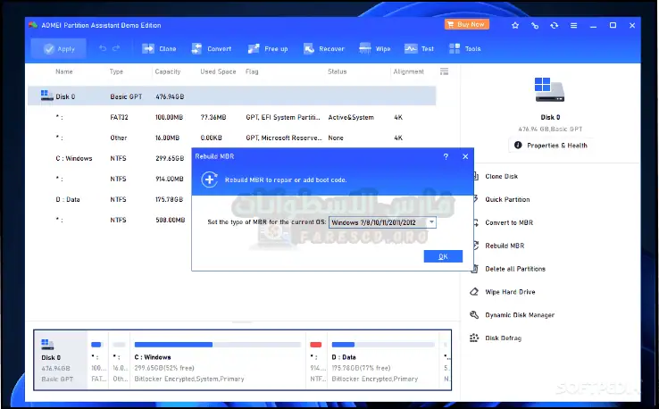The width and height of the screenshot is (659, 409).
Task: Click the orange Buy Now button
Action: (x=466, y=25)
